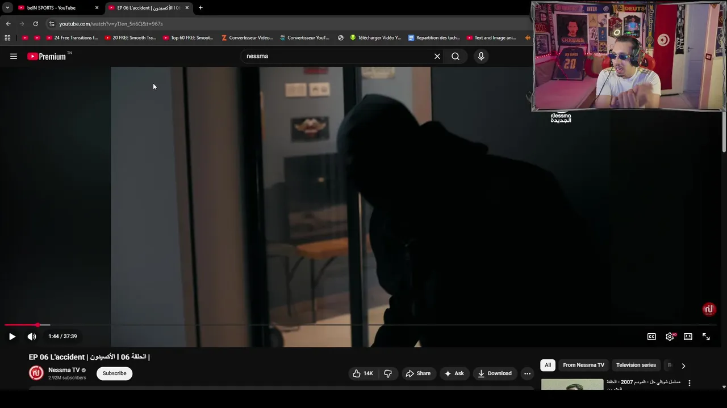The image size is (727, 408).
Task: Open Nessma TV channel name link
Action: click(x=64, y=370)
